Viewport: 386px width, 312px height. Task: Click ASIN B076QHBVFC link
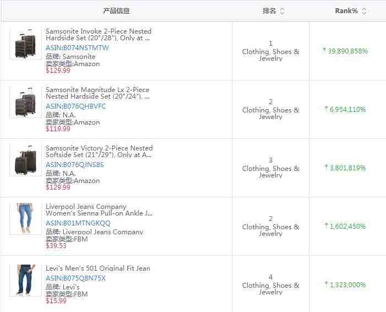(75, 106)
